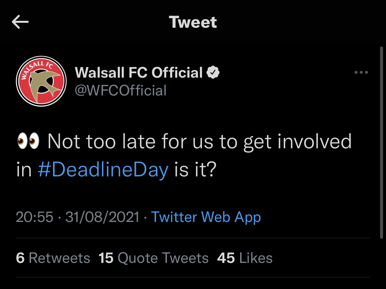Click the words 'is it?' in the tweet

[x=195, y=169]
